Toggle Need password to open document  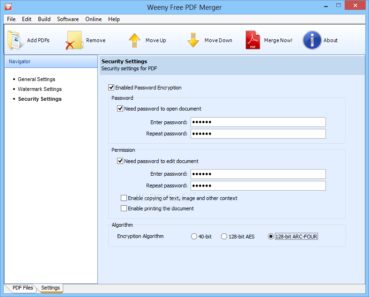coord(120,109)
